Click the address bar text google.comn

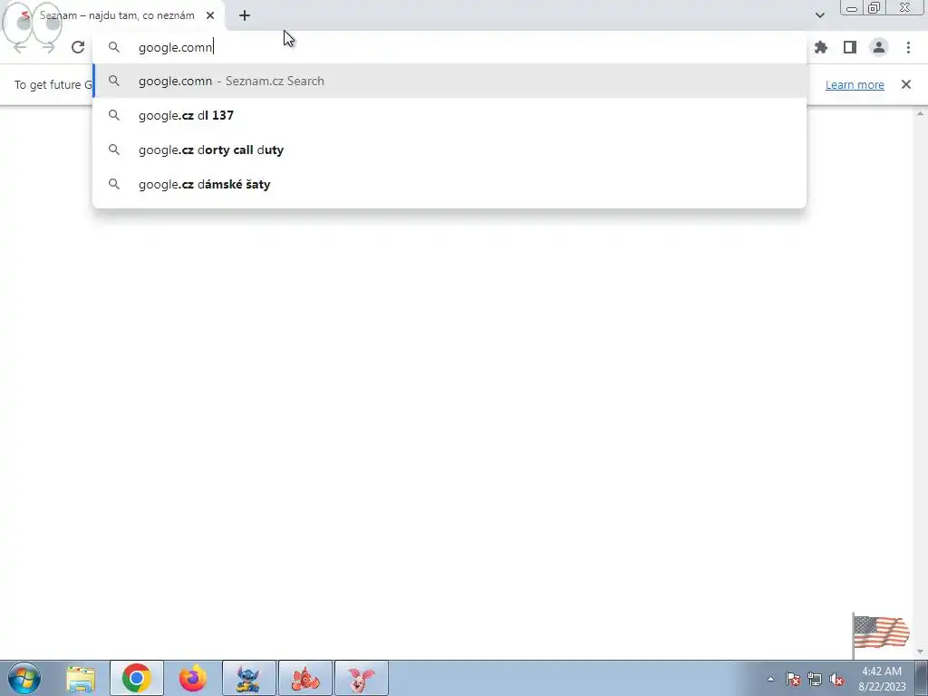point(175,47)
